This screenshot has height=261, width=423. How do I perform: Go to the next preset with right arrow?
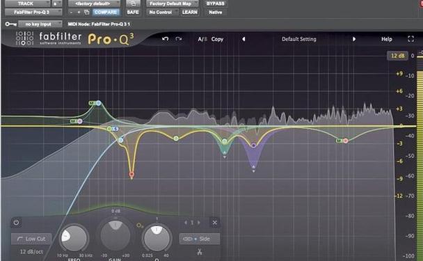[354, 39]
